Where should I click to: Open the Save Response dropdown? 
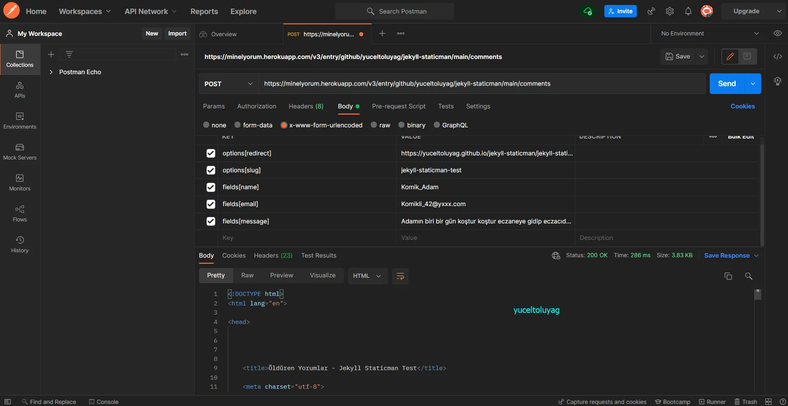coord(732,256)
